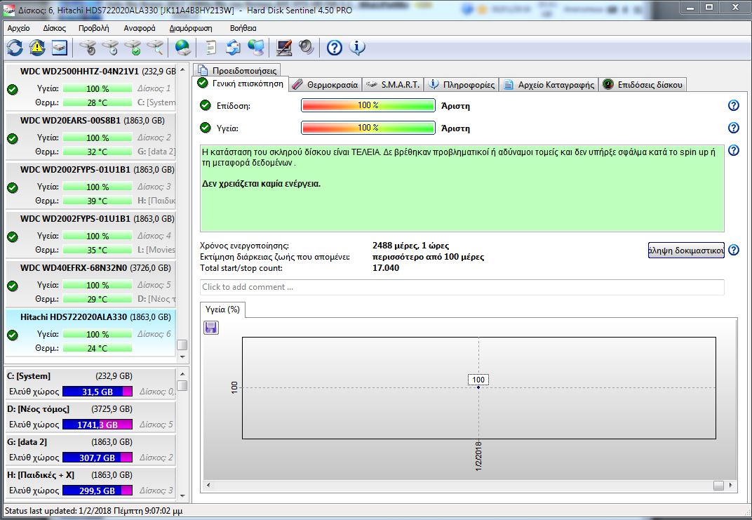This screenshot has height=520, width=752.
Task: Select the Υγεία (%) graph tab
Action: click(222, 310)
